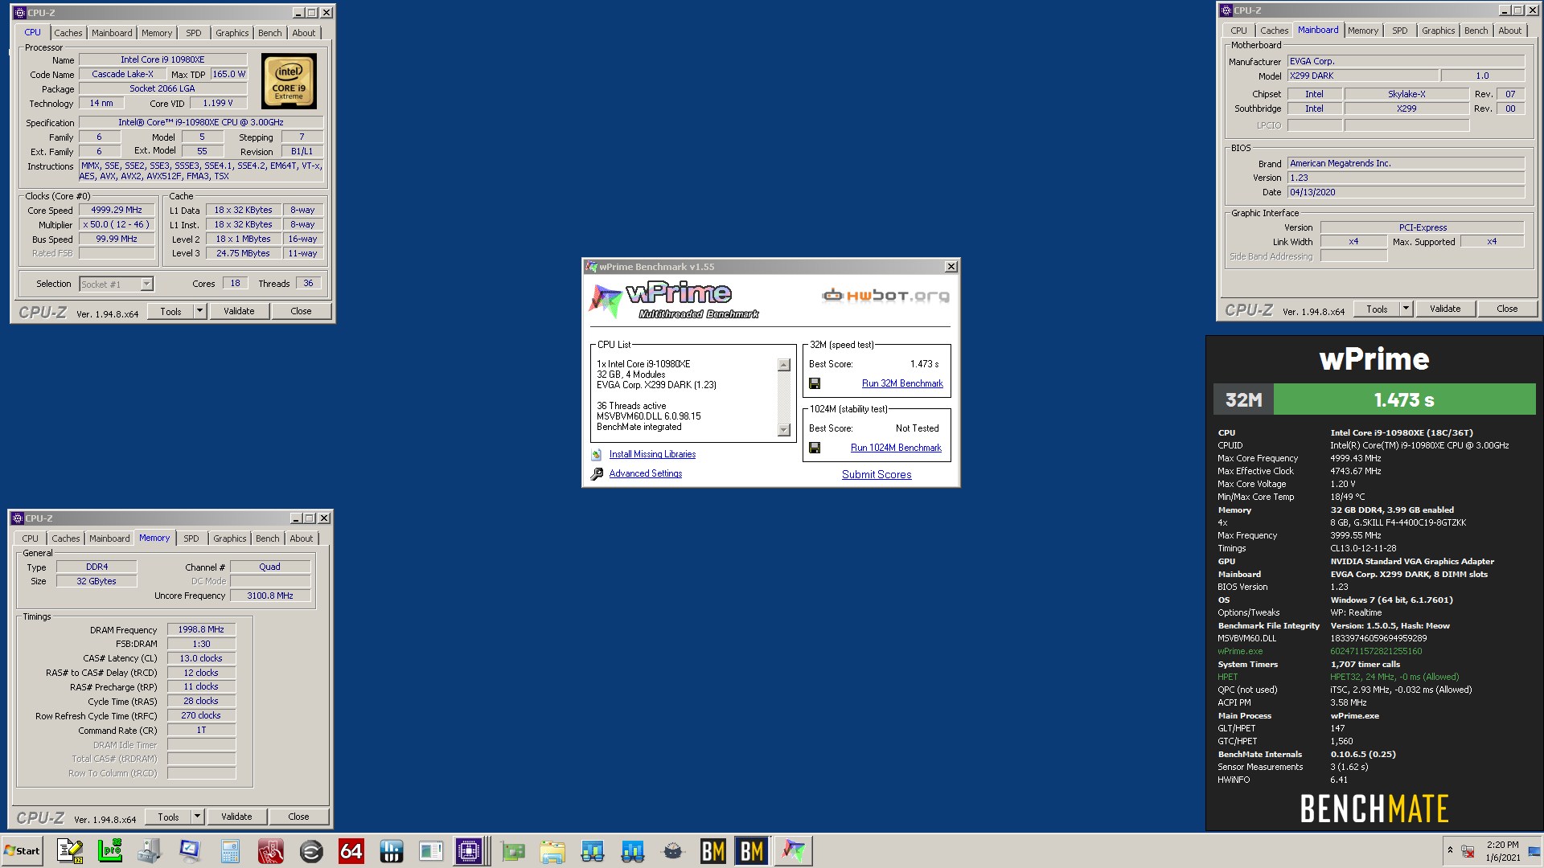Open the Start menu
Screen dimensions: 1544x868
click(22, 850)
